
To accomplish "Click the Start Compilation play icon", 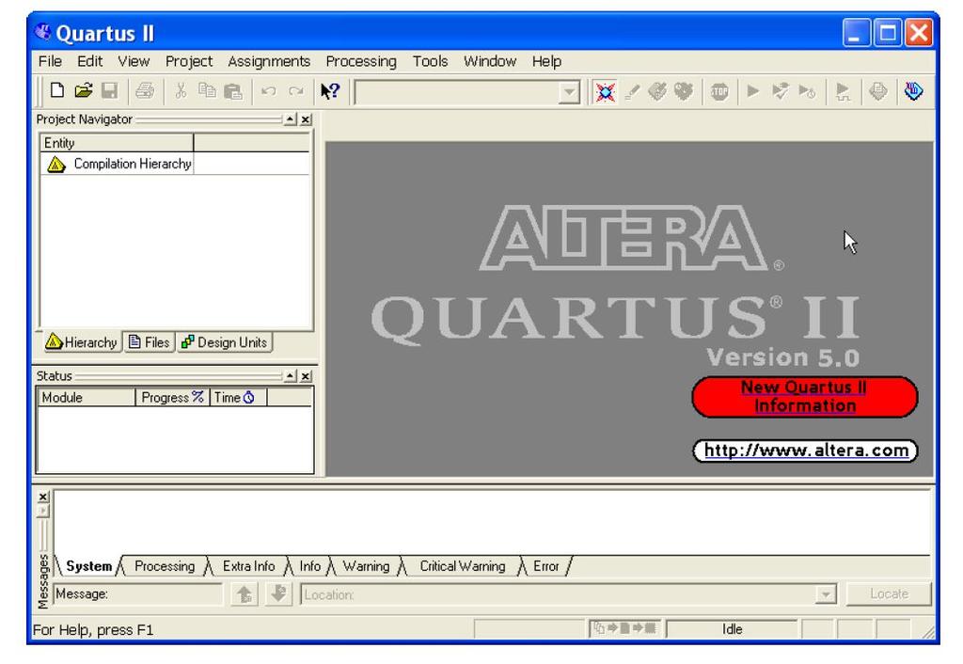I will point(753,91).
